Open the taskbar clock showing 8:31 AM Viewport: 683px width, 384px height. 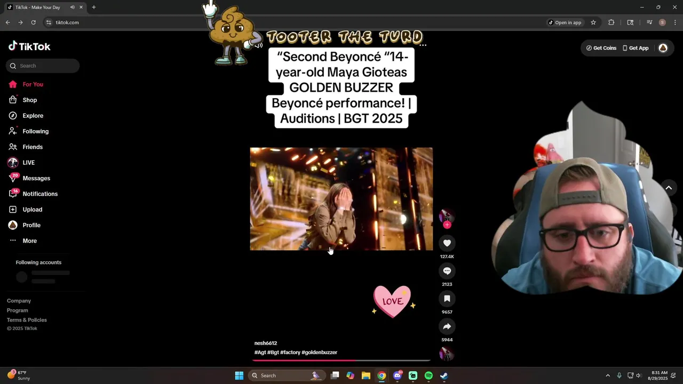[658, 375]
